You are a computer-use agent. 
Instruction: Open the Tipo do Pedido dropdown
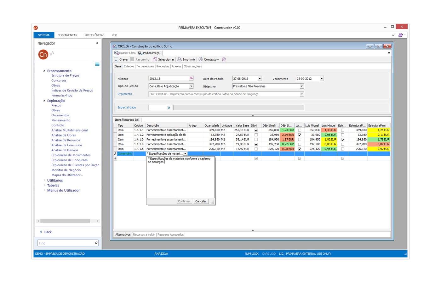point(191,86)
